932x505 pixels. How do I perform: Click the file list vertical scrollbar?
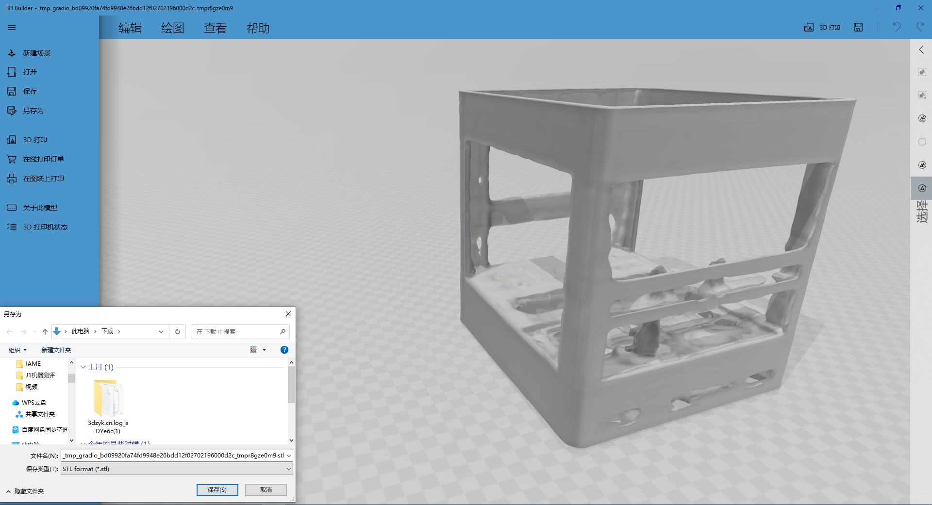pos(291,385)
